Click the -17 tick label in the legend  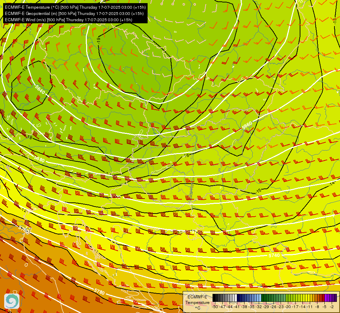point(295,307)
